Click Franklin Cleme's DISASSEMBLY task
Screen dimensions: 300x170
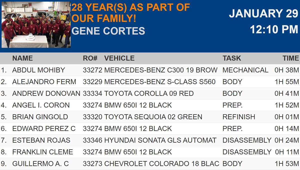pos(247,152)
